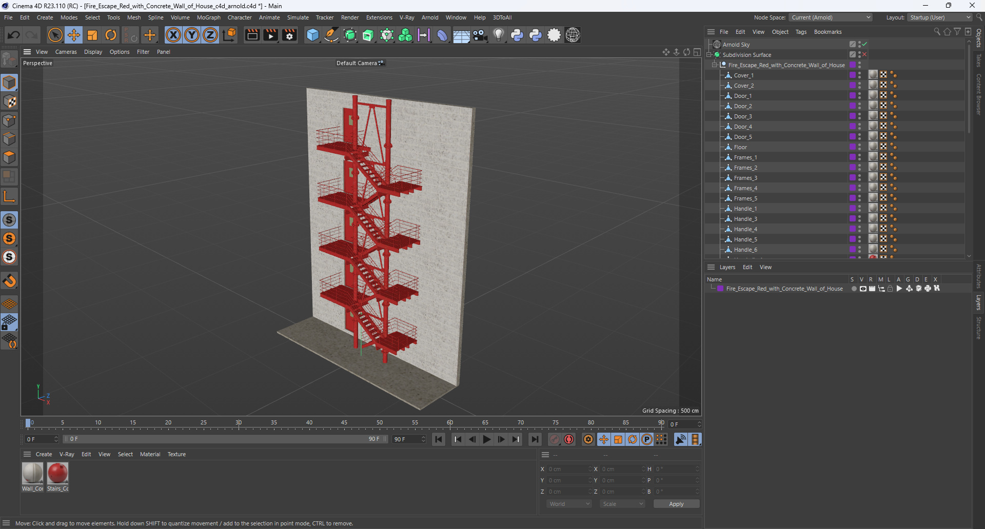Open the Layout Startup dropdown
Image resolution: width=985 pixels, height=529 pixels.
tap(940, 17)
